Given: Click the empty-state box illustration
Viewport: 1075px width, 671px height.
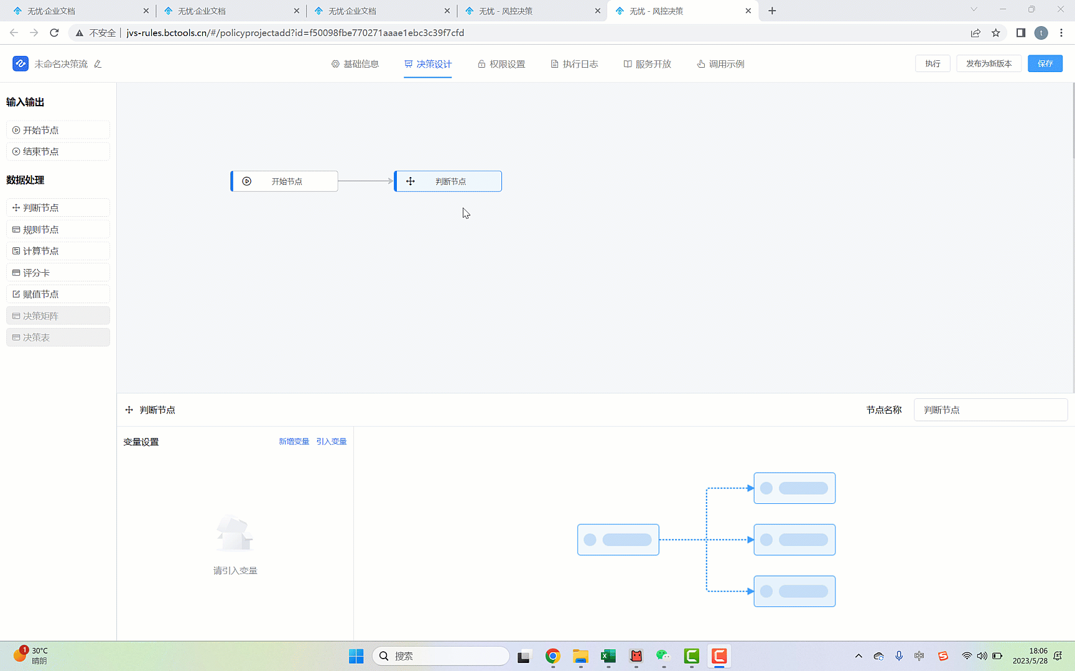Looking at the screenshot, I should pyautogui.click(x=235, y=533).
